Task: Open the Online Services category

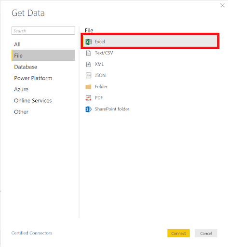Action: [33, 101]
